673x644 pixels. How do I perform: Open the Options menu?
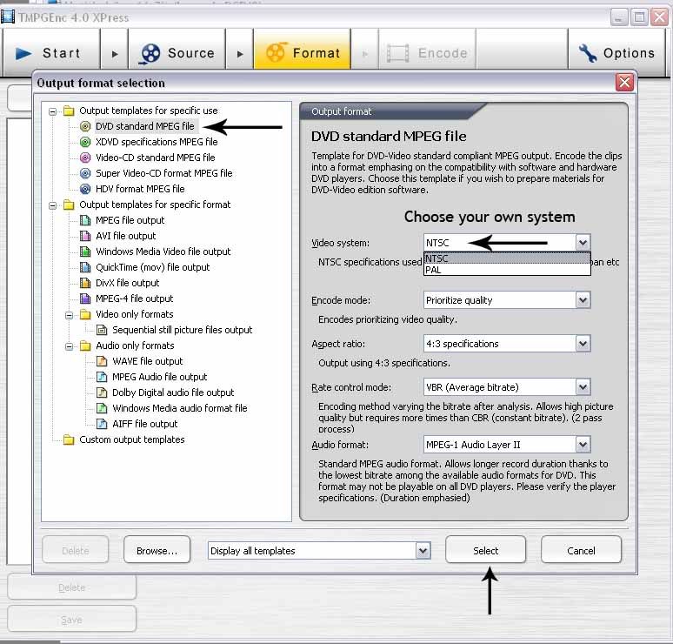pos(616,53)
